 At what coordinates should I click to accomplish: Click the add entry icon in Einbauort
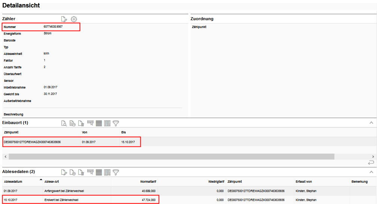(x=73, y=123)
